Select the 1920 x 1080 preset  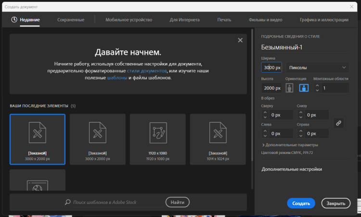(158, 139)
